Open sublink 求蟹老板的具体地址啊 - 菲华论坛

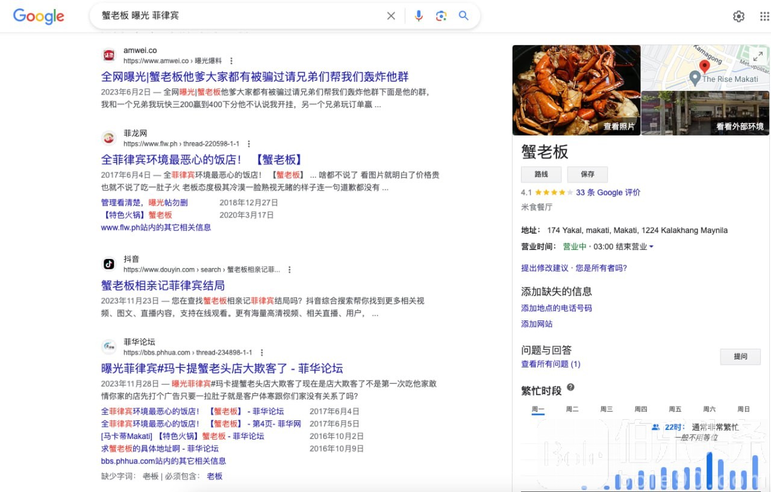pyautogui.click(x=160, y=449)
